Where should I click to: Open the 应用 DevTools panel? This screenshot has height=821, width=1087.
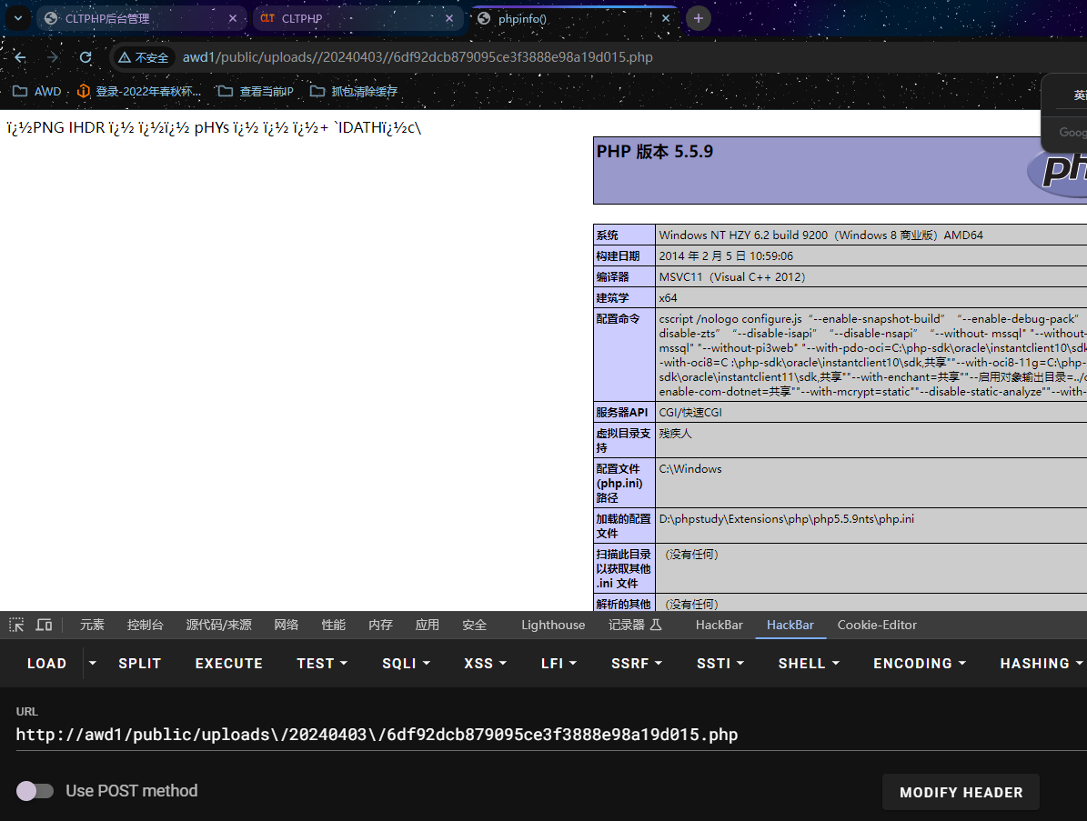pyautogui.click(x=427, y=625)
